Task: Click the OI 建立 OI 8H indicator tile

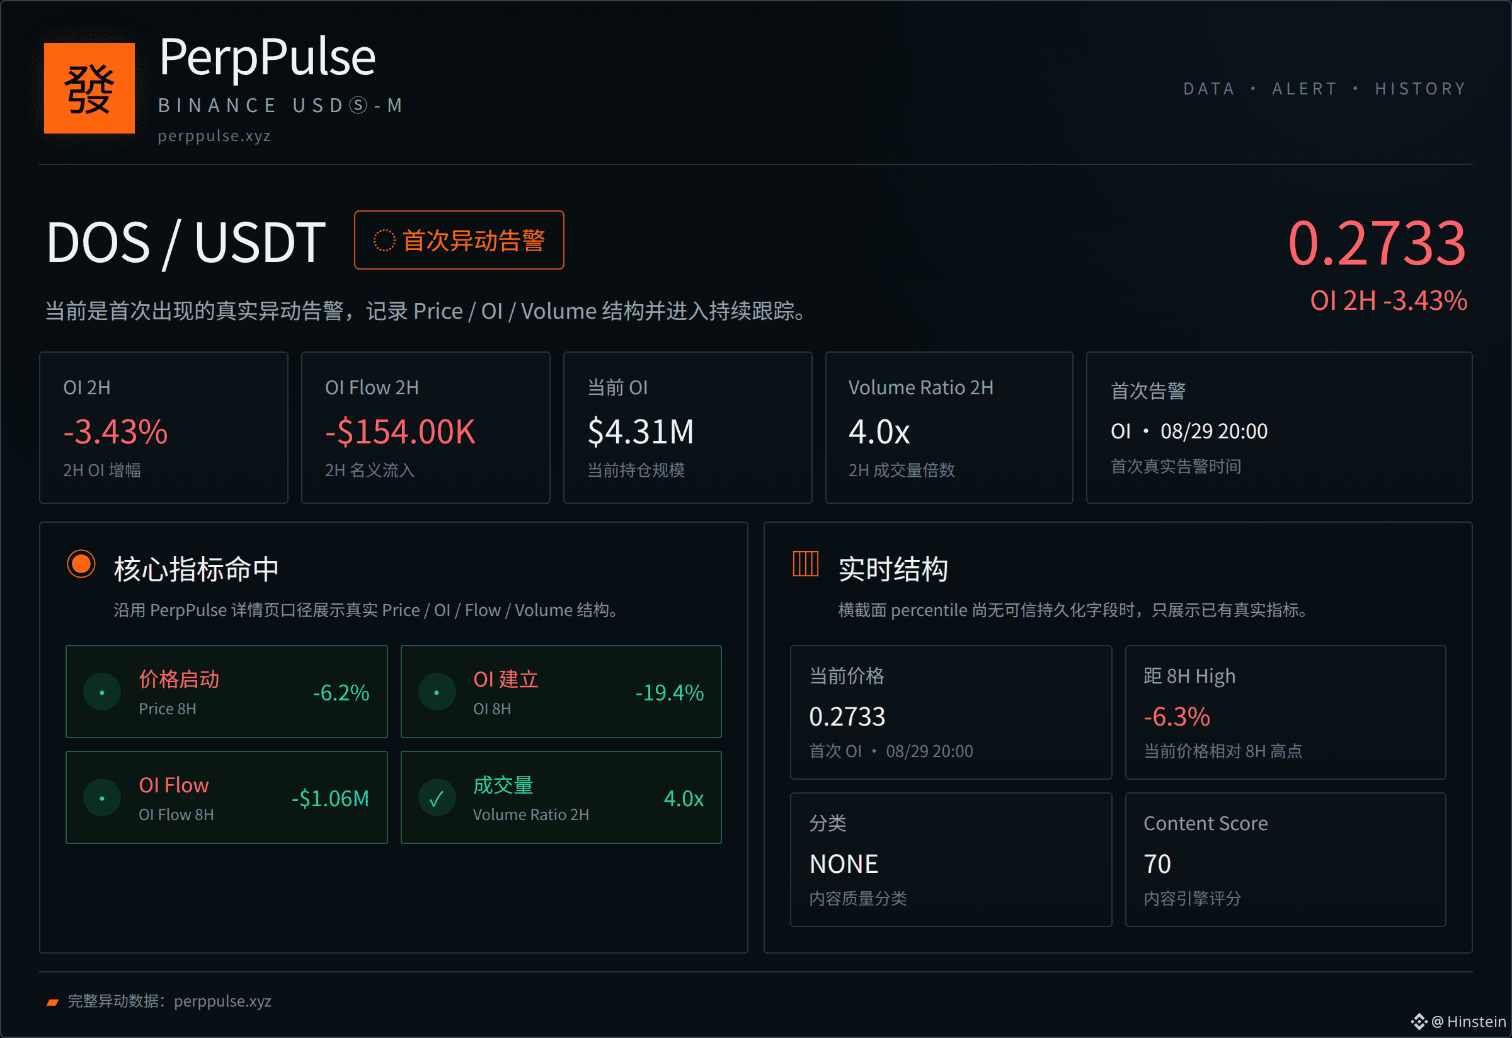Action: [x=561, y=692]
